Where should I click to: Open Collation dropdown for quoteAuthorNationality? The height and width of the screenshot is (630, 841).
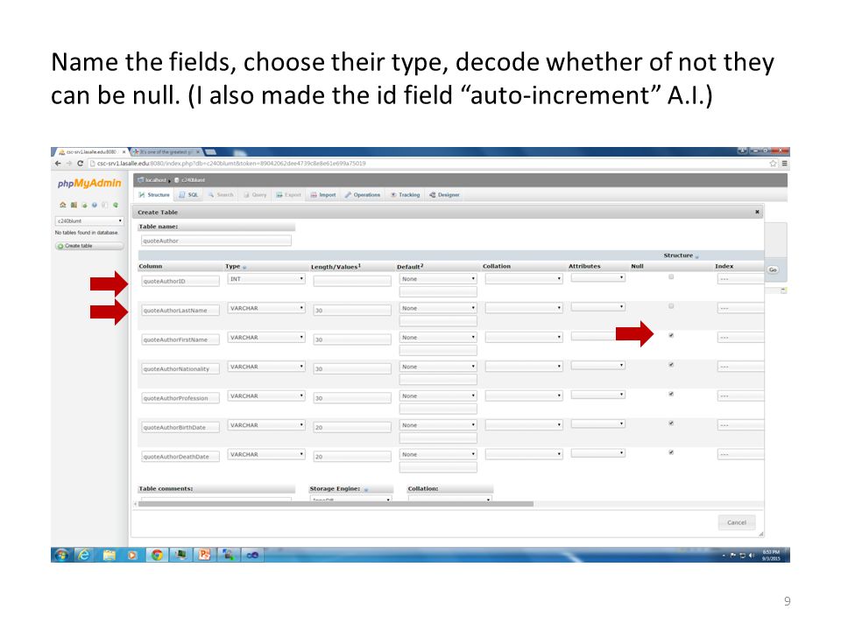pos(524,367)
